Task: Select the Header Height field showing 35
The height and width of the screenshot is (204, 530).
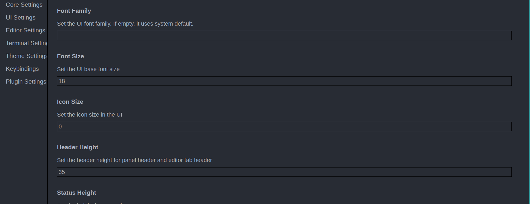Action: 284,172
